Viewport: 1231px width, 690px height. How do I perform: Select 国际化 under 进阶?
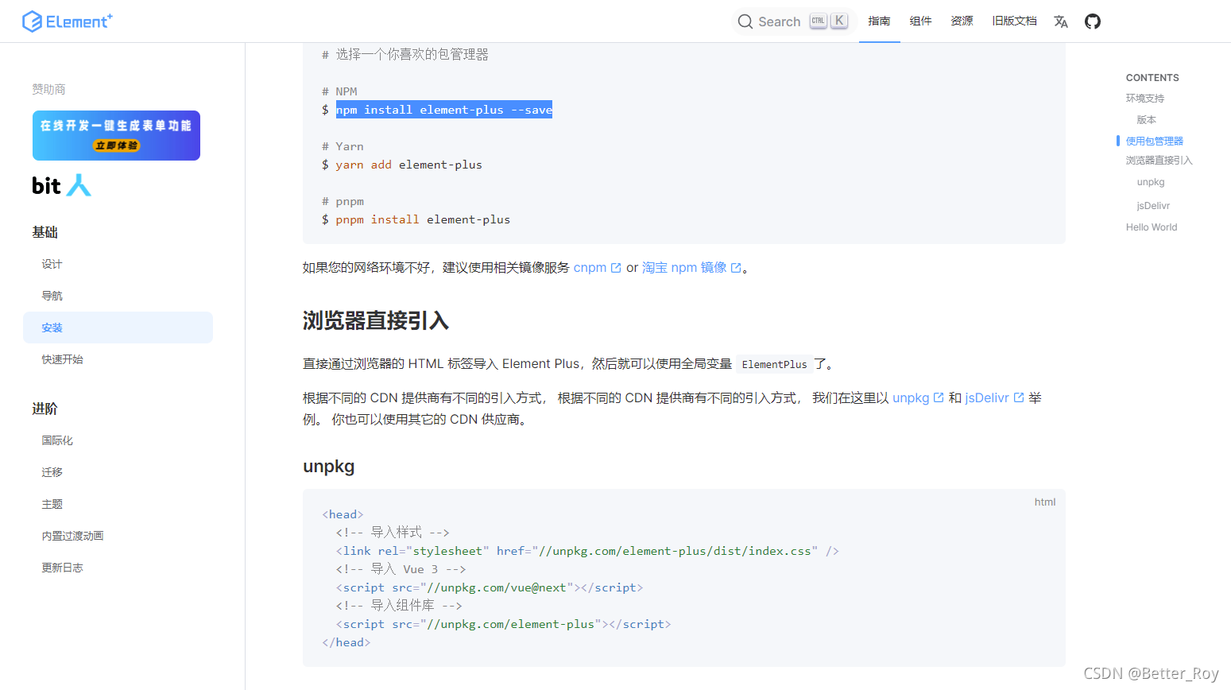(56, 440)
